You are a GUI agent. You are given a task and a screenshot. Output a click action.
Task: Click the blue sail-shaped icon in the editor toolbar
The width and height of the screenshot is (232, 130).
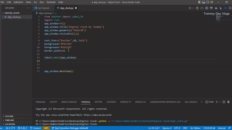point(221,8)
